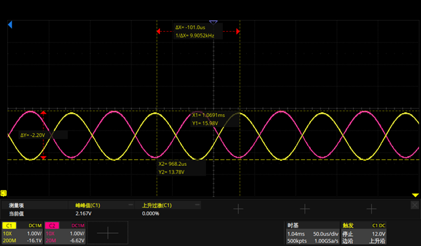
Task: Close the measurement panel with the X
Action: click(x=415, y=205)
